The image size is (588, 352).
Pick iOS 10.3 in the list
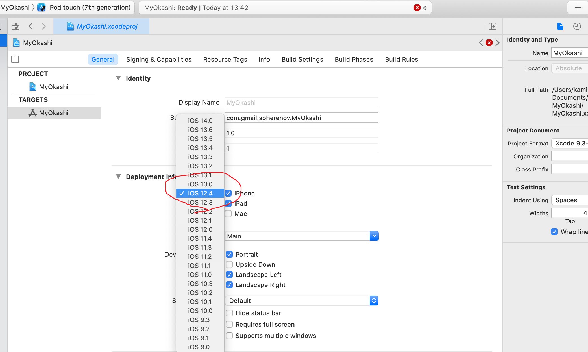tap(200, 284)
